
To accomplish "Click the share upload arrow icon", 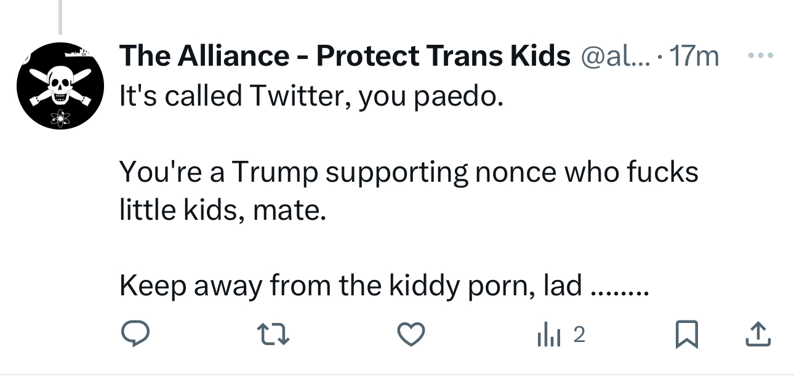I will 759,335.
